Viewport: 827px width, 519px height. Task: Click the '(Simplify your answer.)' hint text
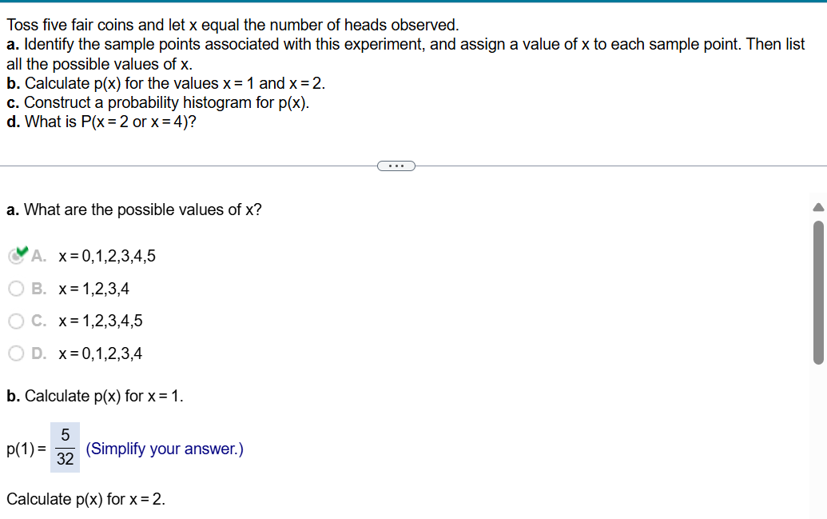[164, 449]
